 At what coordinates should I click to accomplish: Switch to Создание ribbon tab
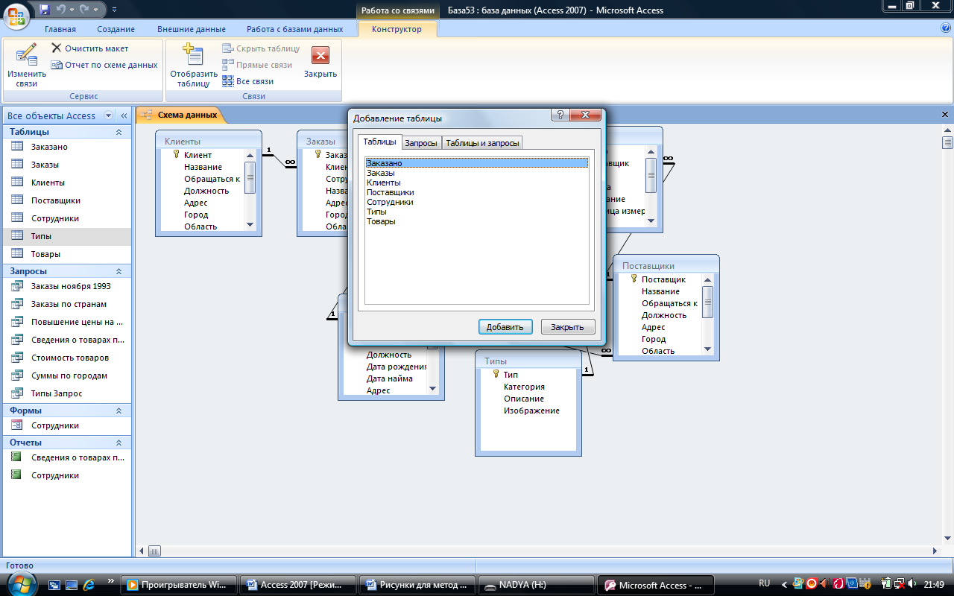click(116, 29)
